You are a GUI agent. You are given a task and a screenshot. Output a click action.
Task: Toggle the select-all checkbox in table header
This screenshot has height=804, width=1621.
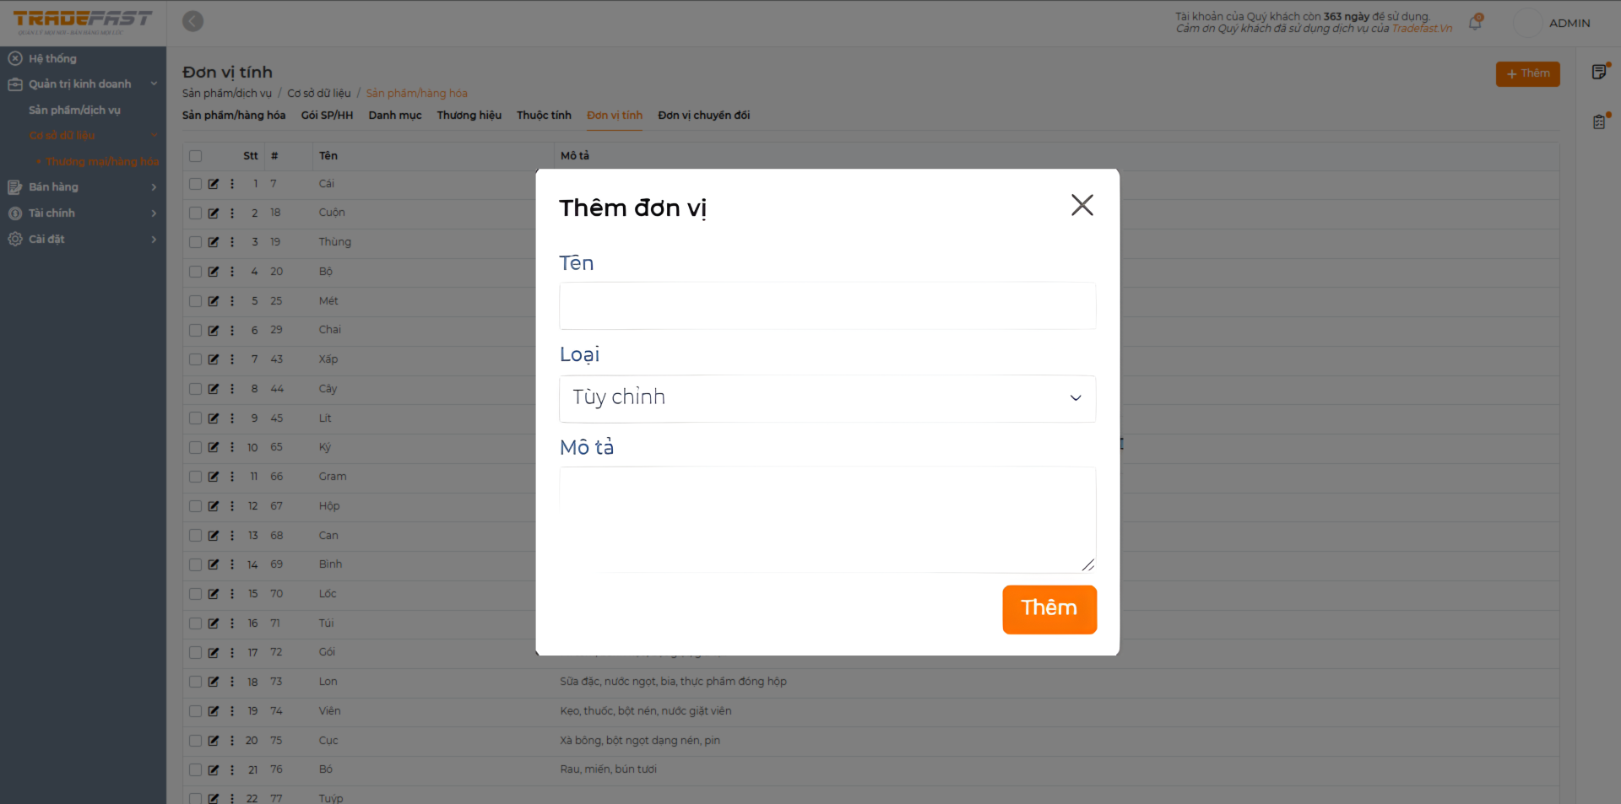[196, 156]
